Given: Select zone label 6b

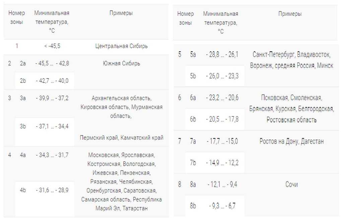Looking at the screenshot, I should pos(193,119).
